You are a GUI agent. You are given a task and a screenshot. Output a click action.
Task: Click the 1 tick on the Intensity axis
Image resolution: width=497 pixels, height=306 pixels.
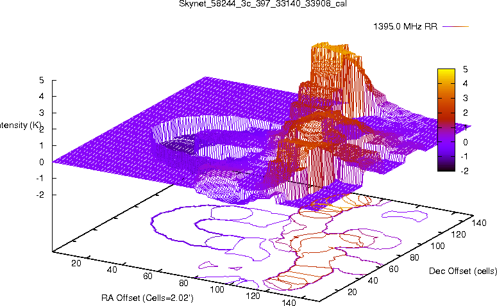point(41,146)
